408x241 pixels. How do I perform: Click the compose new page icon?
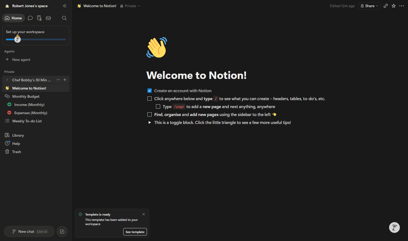(x=62, y=231)
